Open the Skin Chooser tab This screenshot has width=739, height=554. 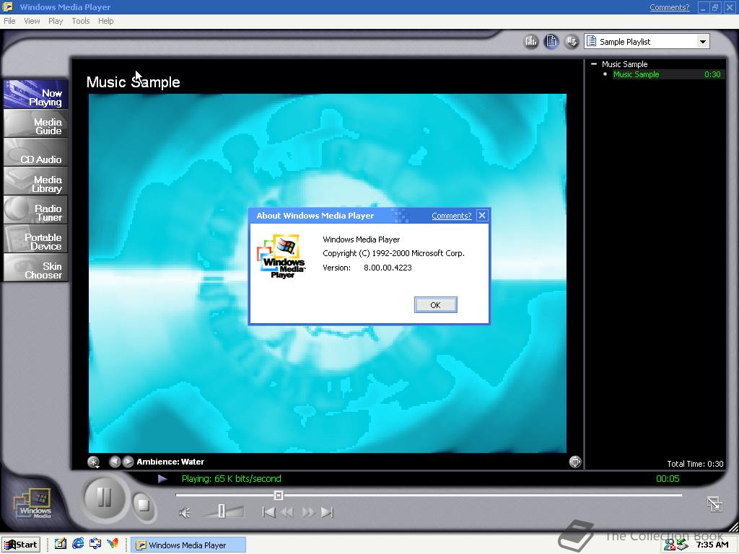click(36, 268)
